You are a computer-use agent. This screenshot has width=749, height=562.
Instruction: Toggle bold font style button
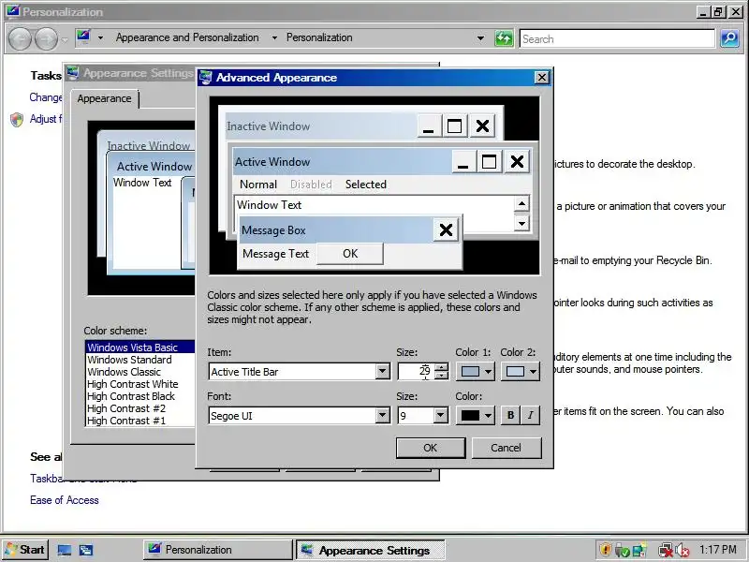point(510,415)
